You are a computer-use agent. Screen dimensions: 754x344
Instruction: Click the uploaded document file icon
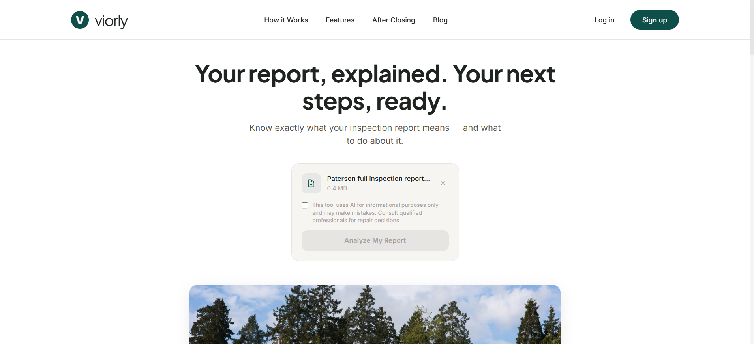(x=311, y=183)
